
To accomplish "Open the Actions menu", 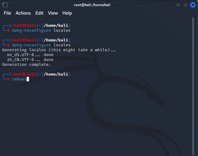I will pyautogui.click(x=23, y=13).
